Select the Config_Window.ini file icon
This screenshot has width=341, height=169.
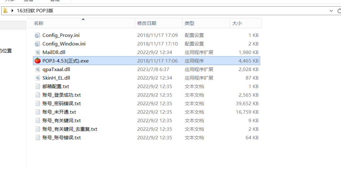pyautogui.click(x=38, y=44)
